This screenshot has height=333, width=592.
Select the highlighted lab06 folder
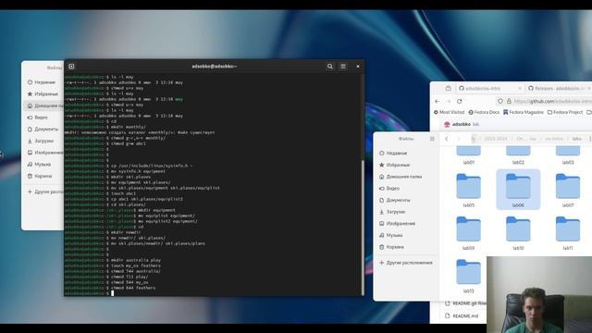coord(518,190)
